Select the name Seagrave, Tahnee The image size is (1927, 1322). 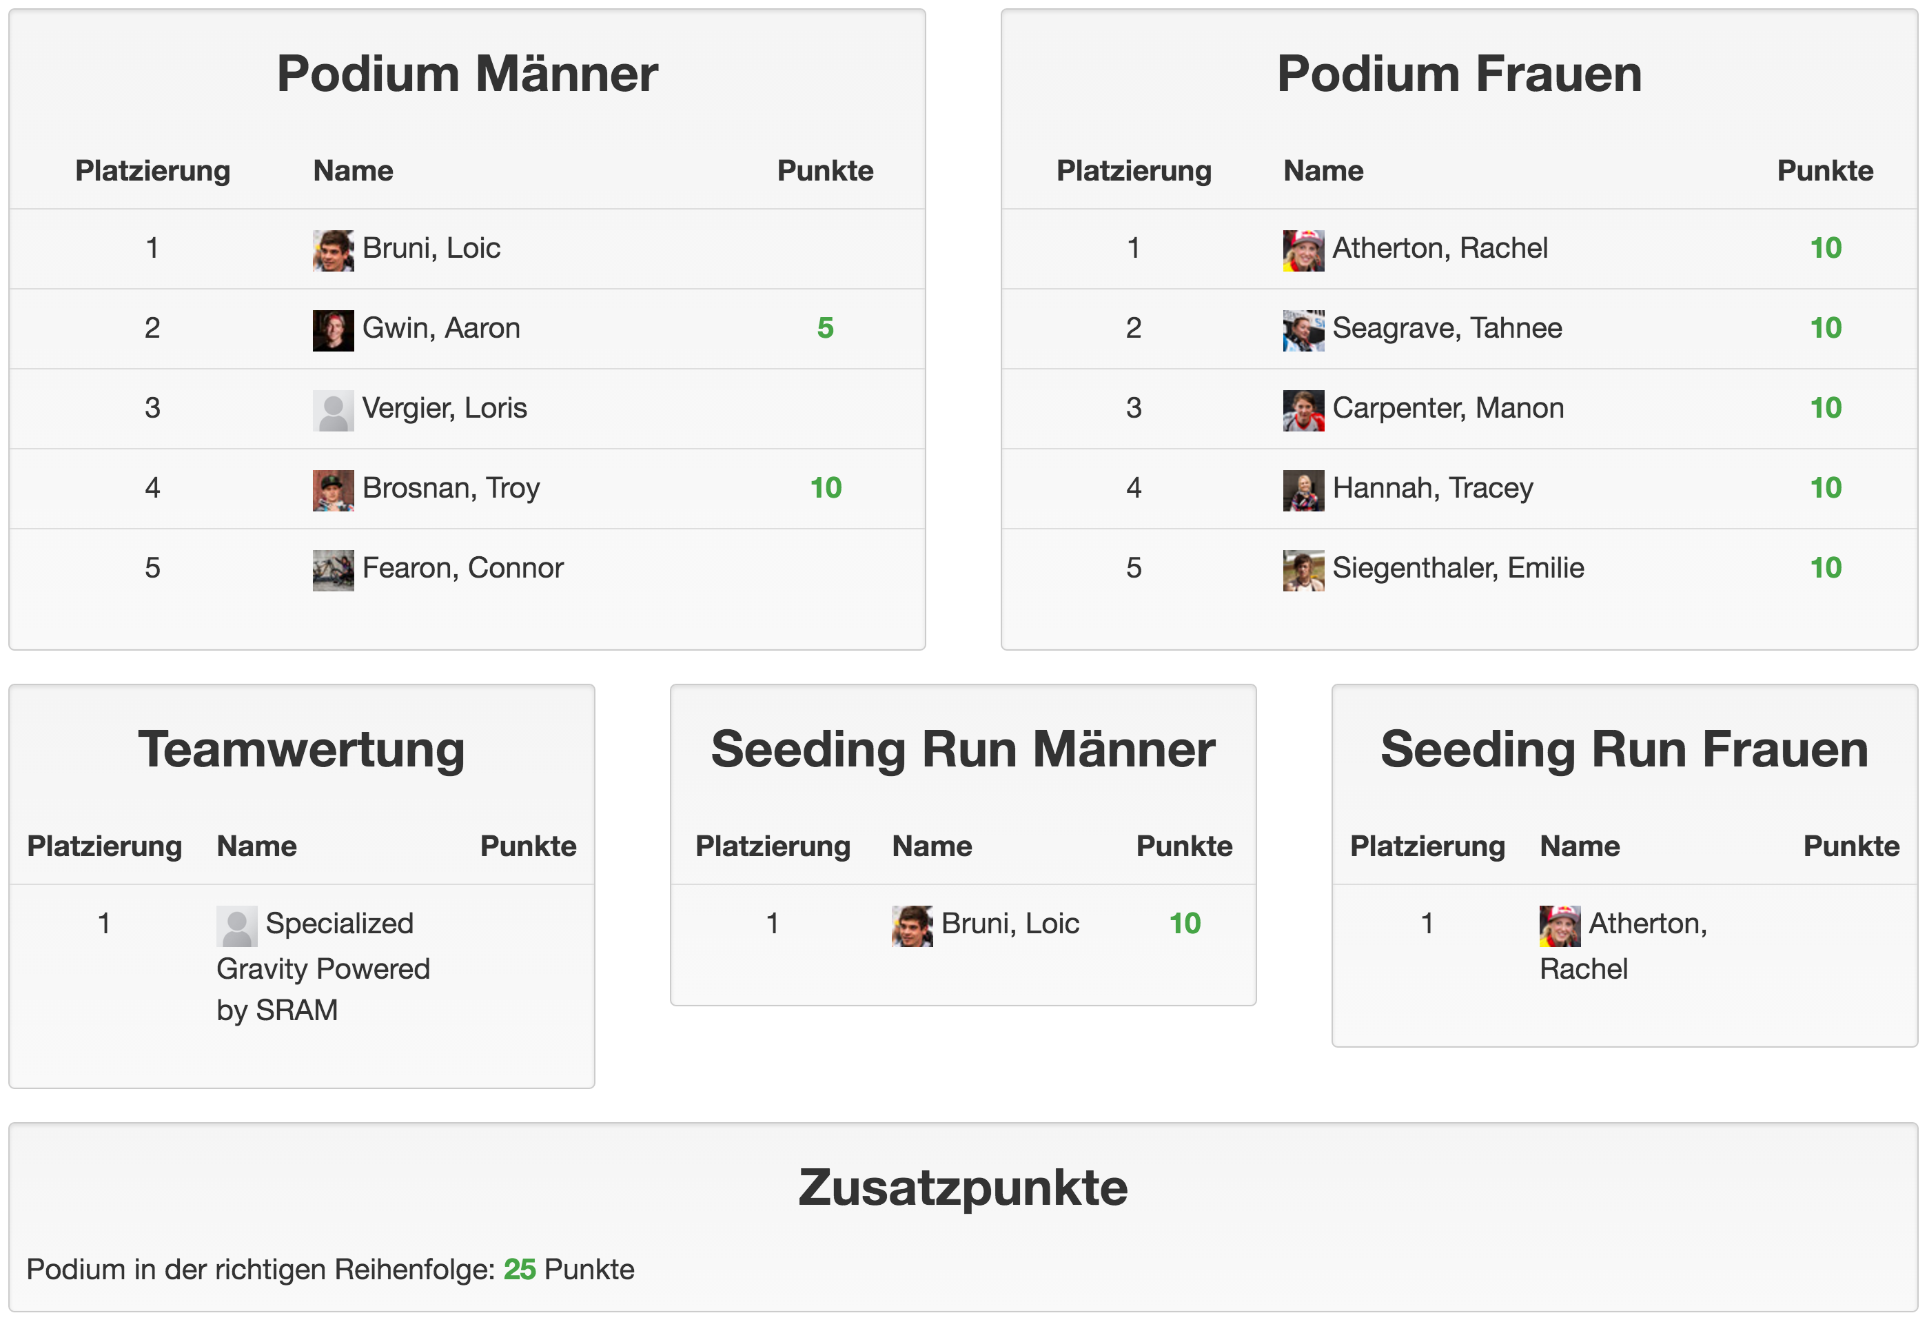(1447, 328)
